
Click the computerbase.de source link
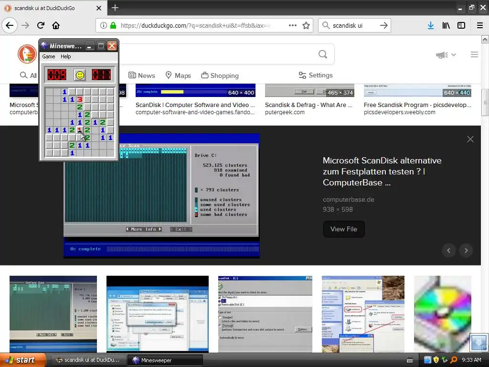[348, 199]
